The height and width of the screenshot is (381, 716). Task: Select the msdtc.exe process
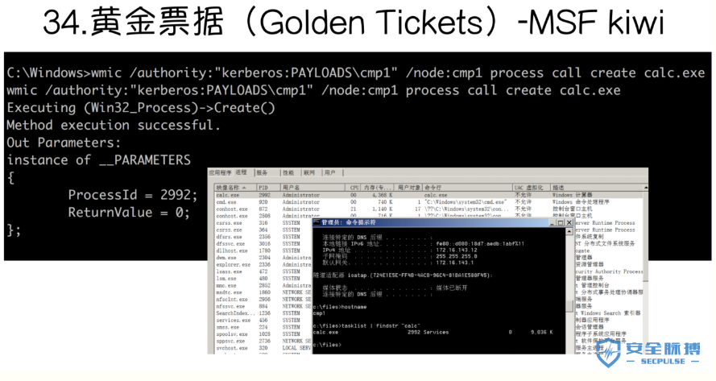click(263, 292)
